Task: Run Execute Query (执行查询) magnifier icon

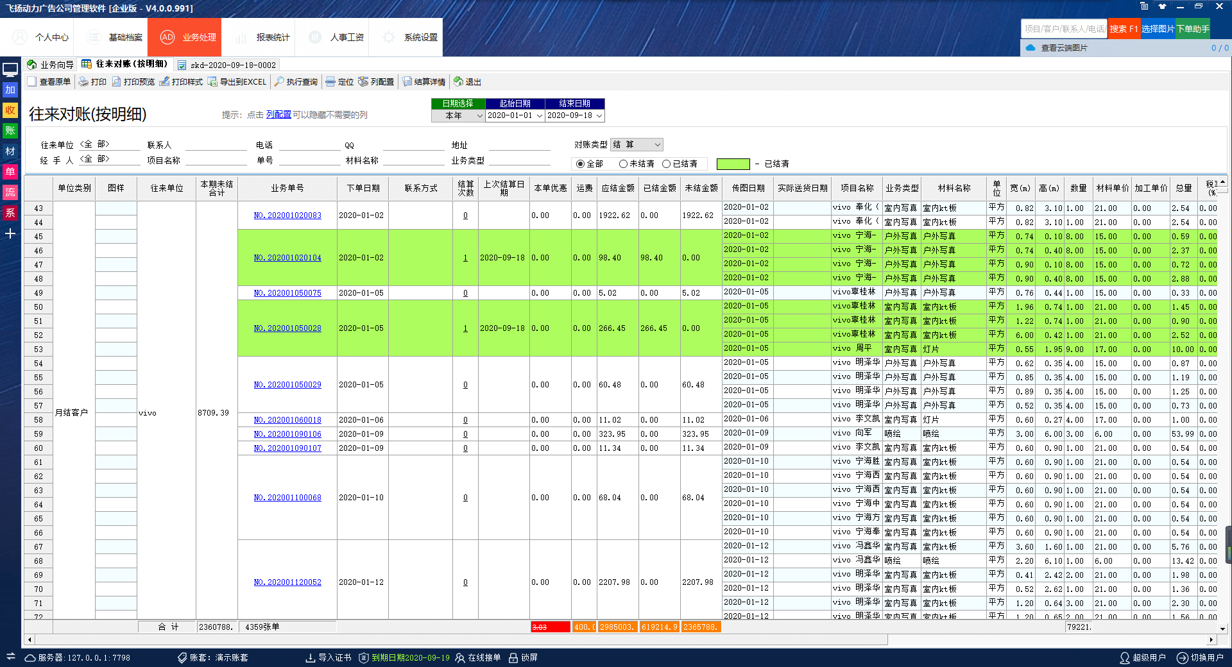Action: click(x=279, y=82)
